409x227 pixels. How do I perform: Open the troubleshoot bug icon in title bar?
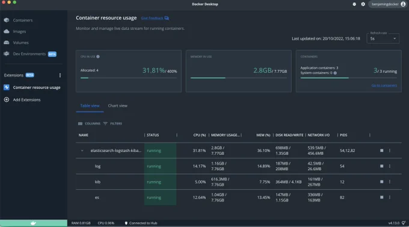point(354,4)
